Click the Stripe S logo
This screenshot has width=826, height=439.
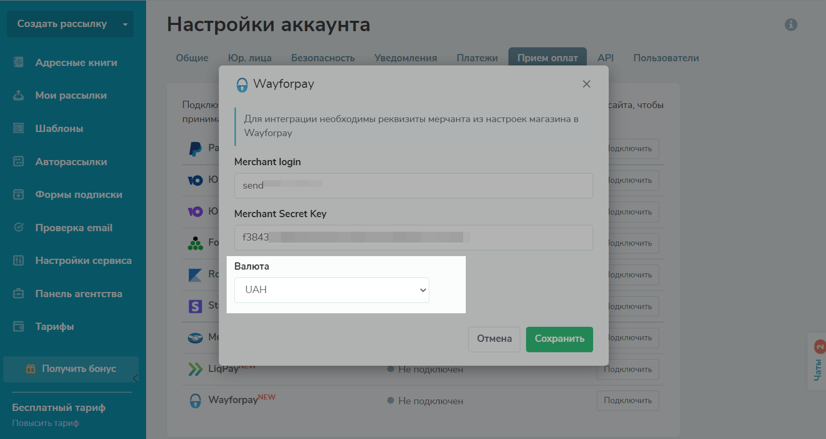click(195, 306)
